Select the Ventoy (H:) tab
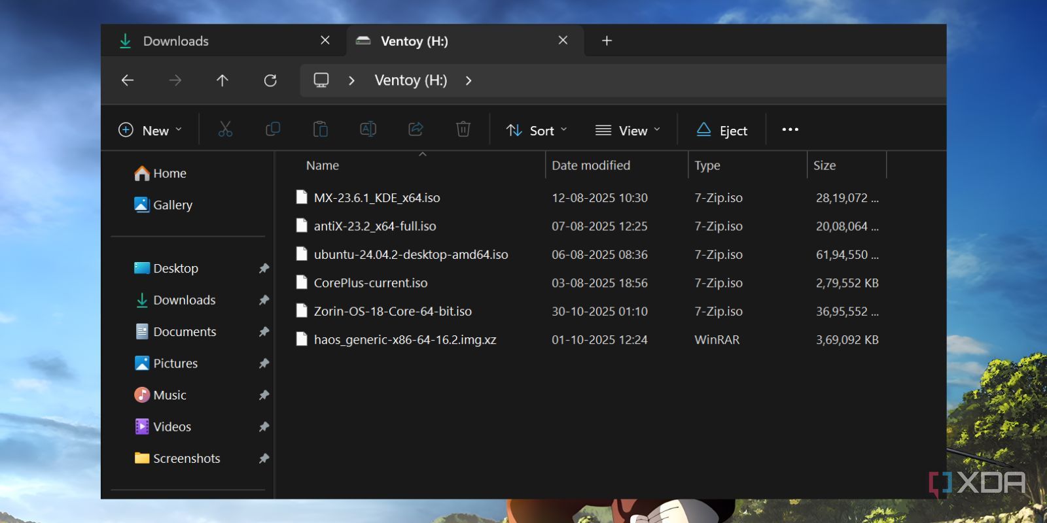Viewport: 1047px width, 523px height. 465,41
